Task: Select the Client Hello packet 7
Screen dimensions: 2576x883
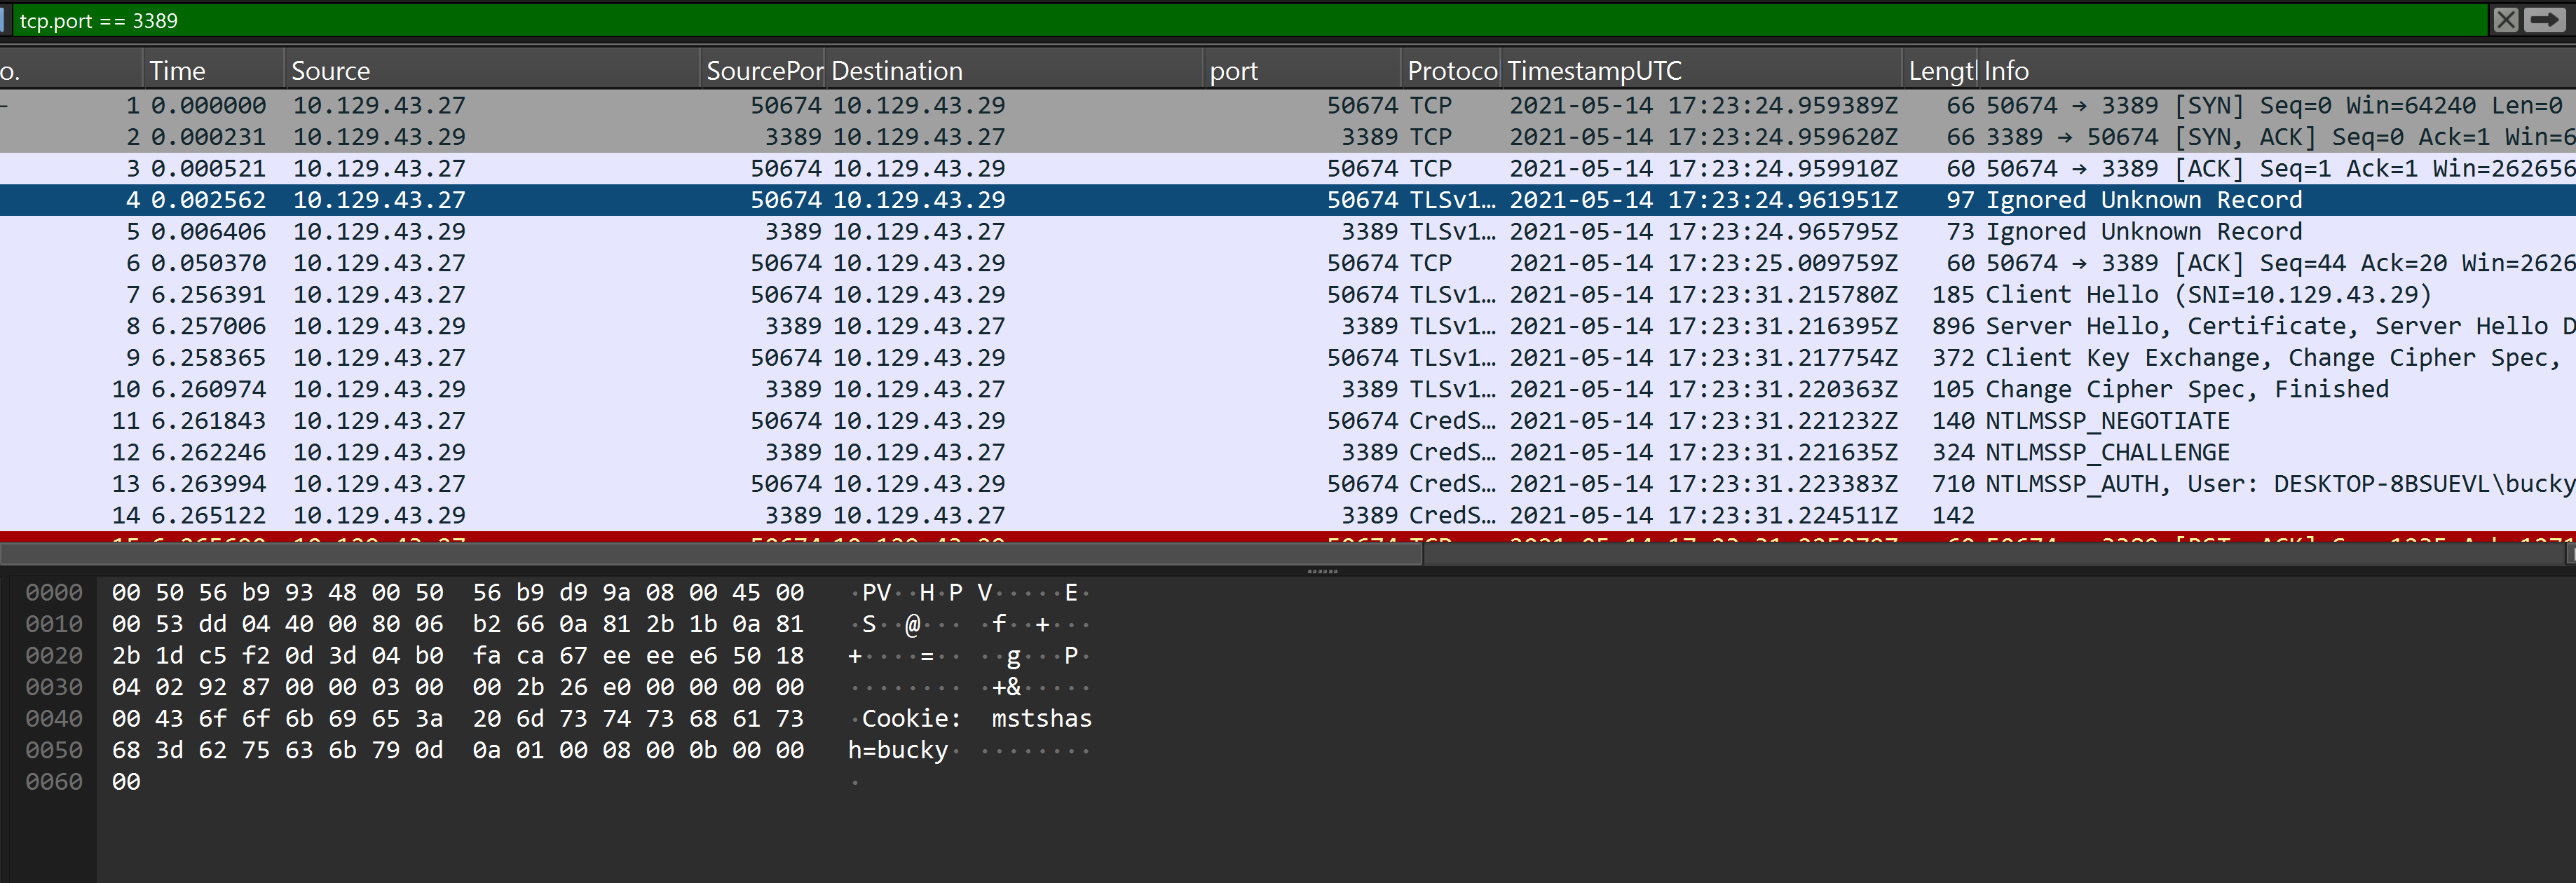Action: (1288, 294)
